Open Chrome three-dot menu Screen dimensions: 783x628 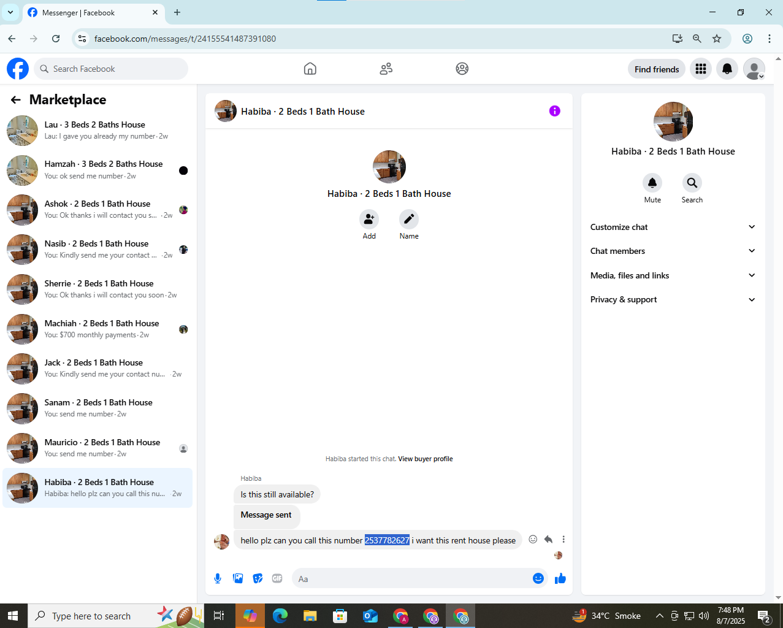click(770, 39)
